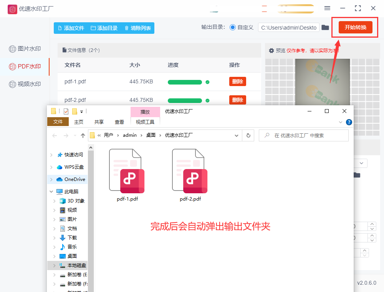This screenshot has height=292, width=384.
Task: Select 下载 in the navigation tree
Action: point(68,237)
